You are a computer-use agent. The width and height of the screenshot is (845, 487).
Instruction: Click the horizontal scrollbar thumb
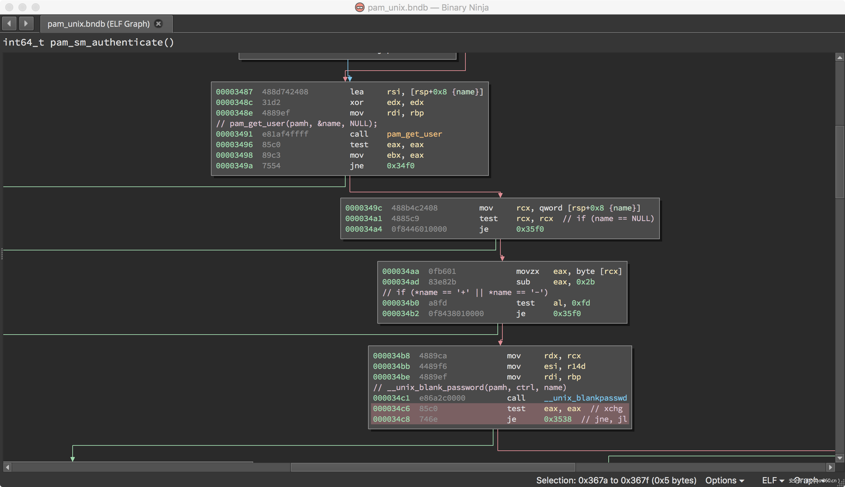[x=432, y=467]
